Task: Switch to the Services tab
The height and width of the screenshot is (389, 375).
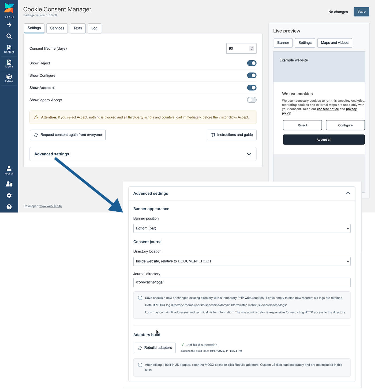Action: (57, 28)
